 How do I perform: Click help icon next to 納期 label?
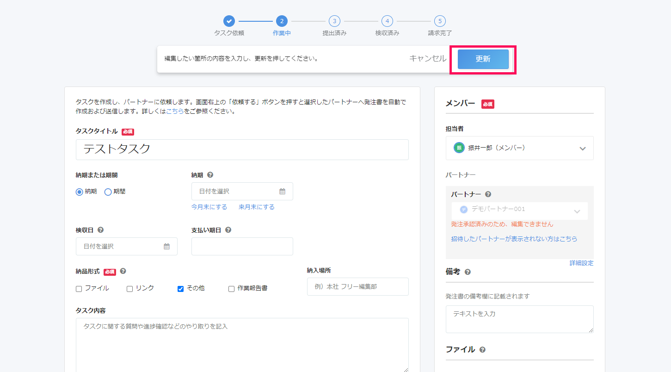(x=210, y=175)
